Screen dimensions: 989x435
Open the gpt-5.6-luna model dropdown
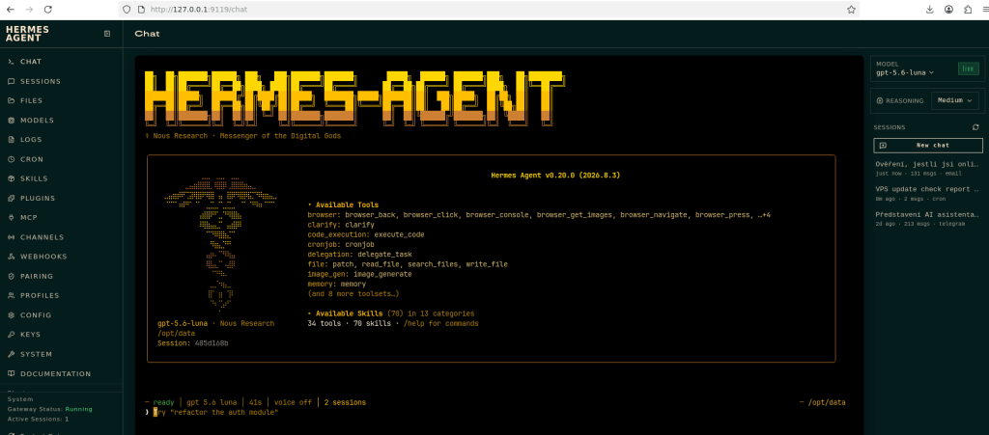[x=904, y=72]
